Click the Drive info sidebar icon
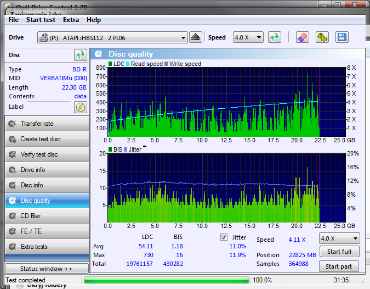The image size is (370, 289). point(12,170)
